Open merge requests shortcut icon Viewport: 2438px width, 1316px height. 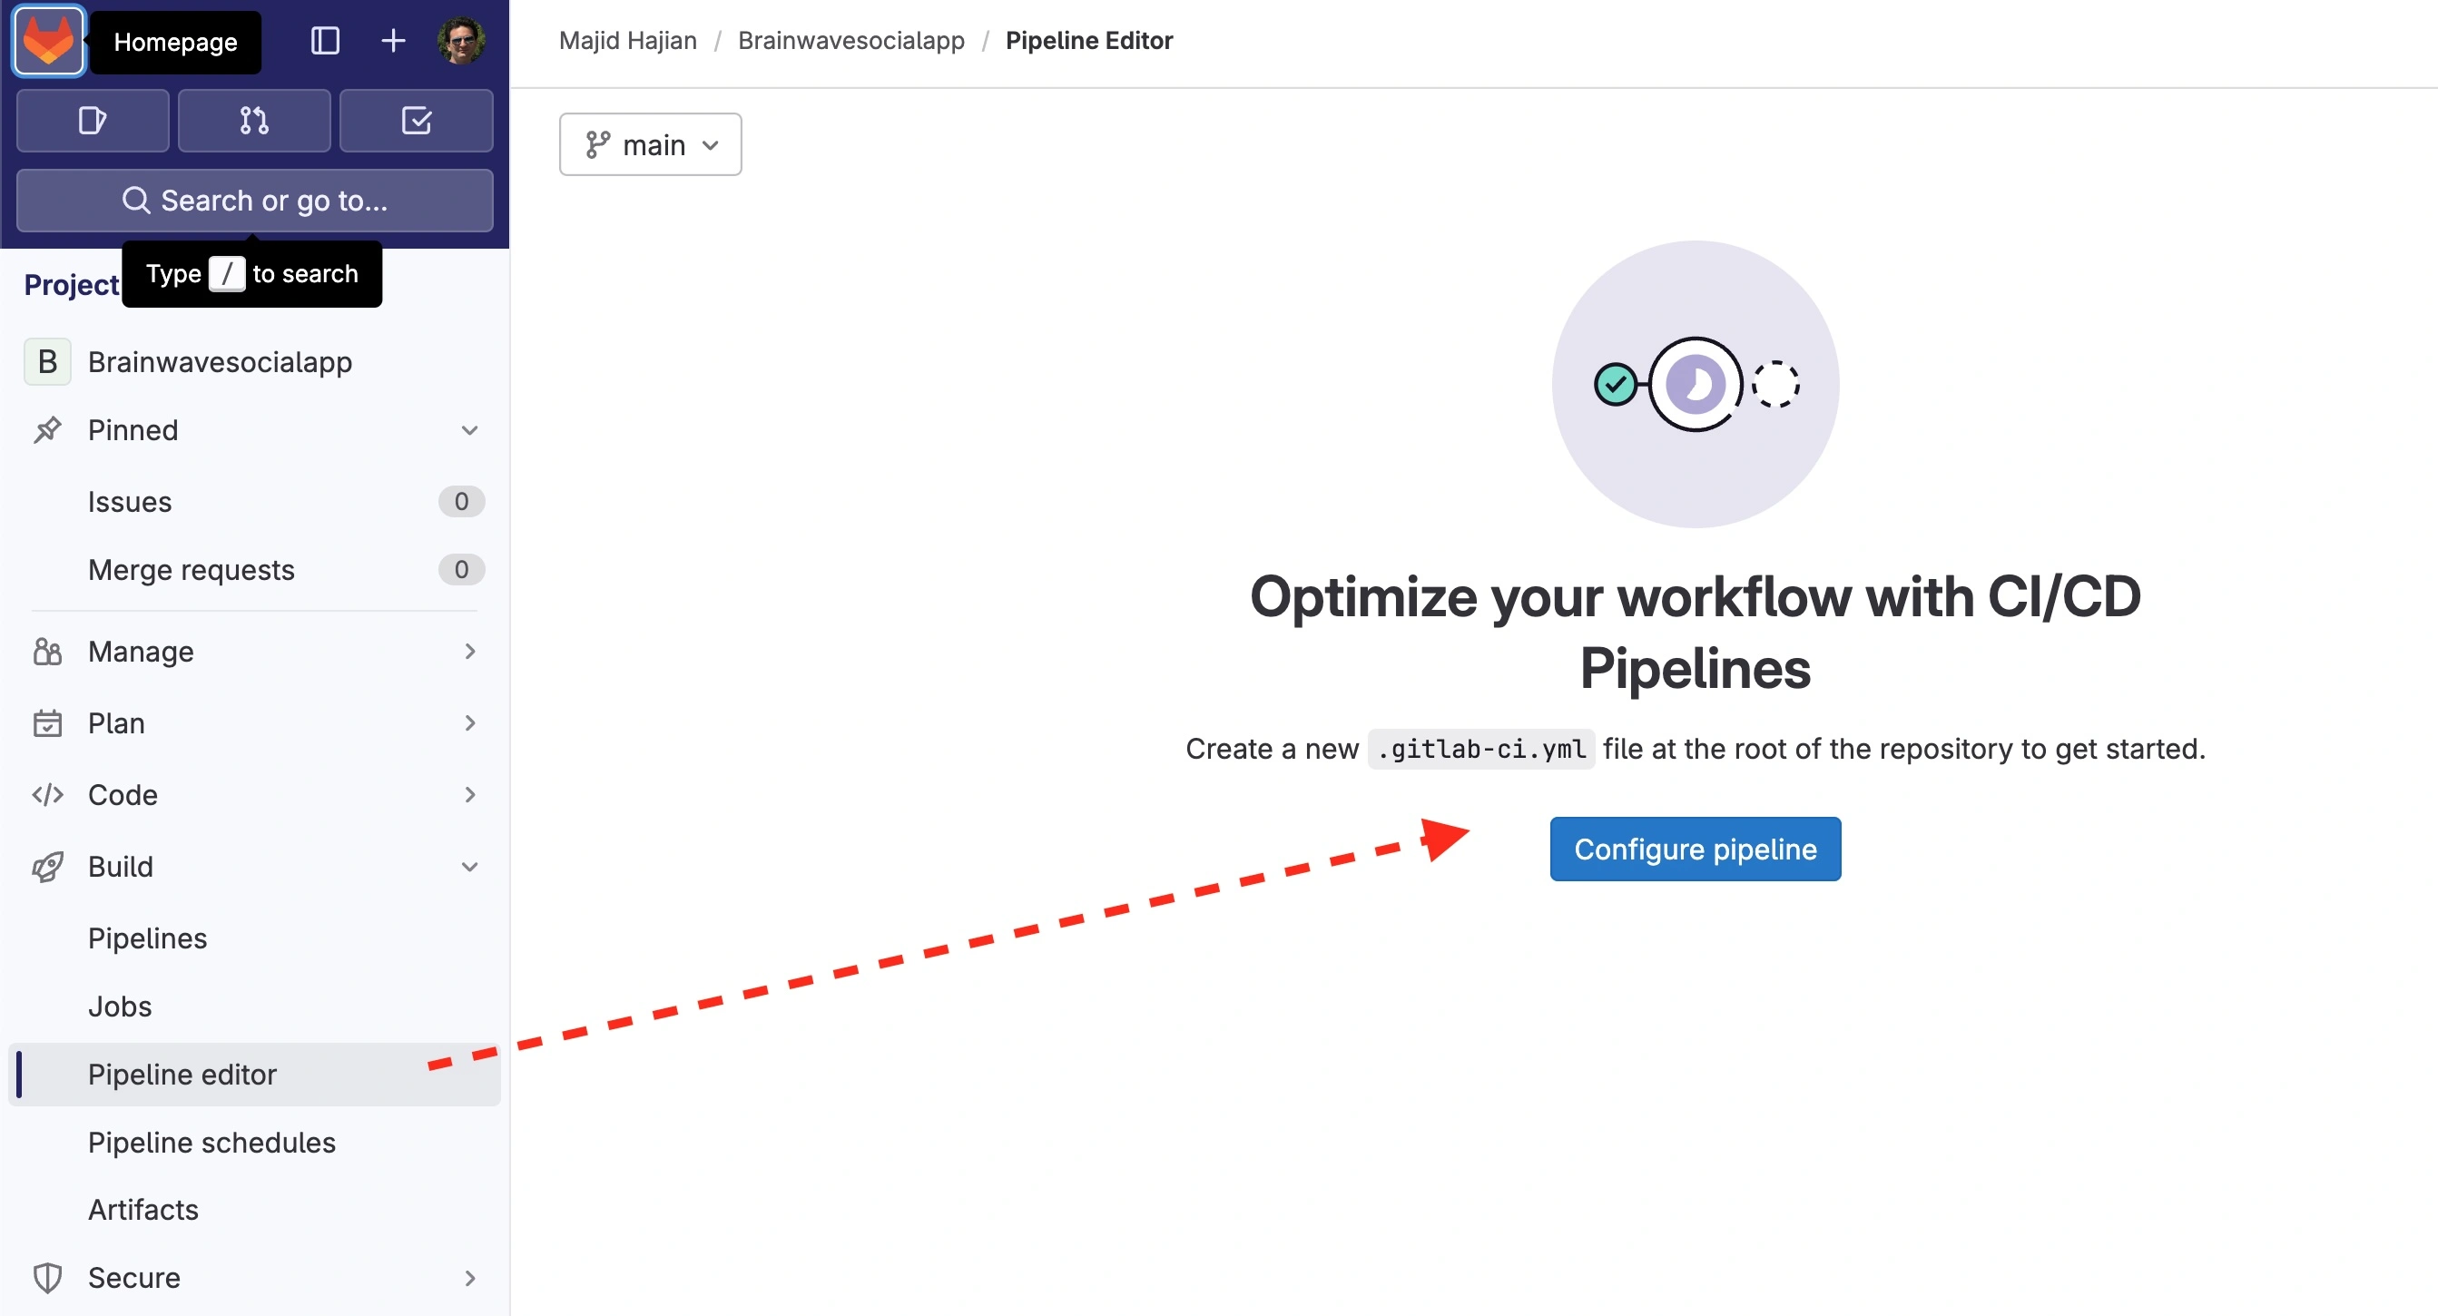(x=253, y=121)
